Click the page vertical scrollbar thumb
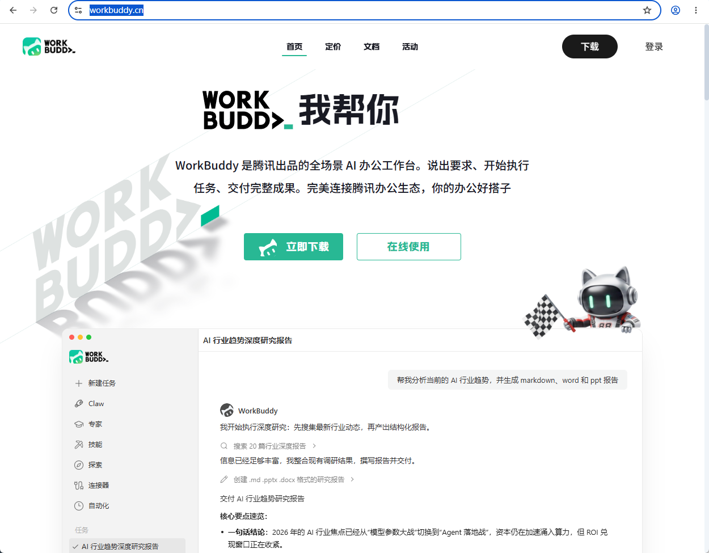This screenshot has width=709, height=553. coord(706,62)
